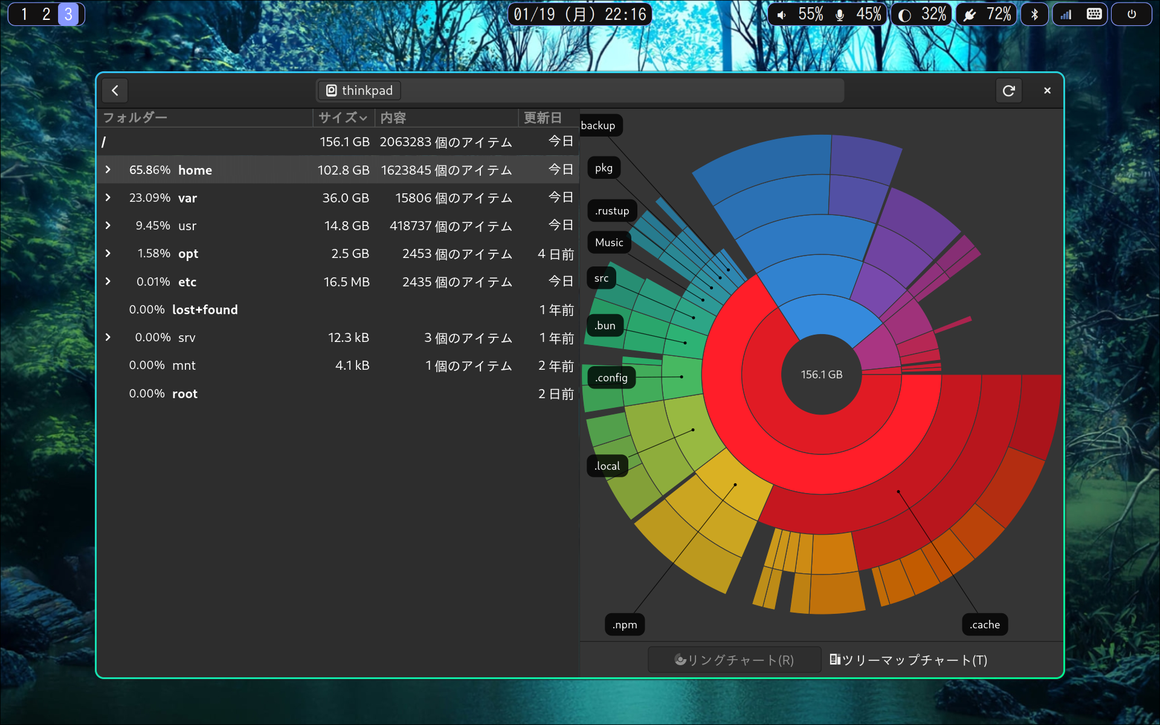Switch to treemap chart view

tap(908, 660)
